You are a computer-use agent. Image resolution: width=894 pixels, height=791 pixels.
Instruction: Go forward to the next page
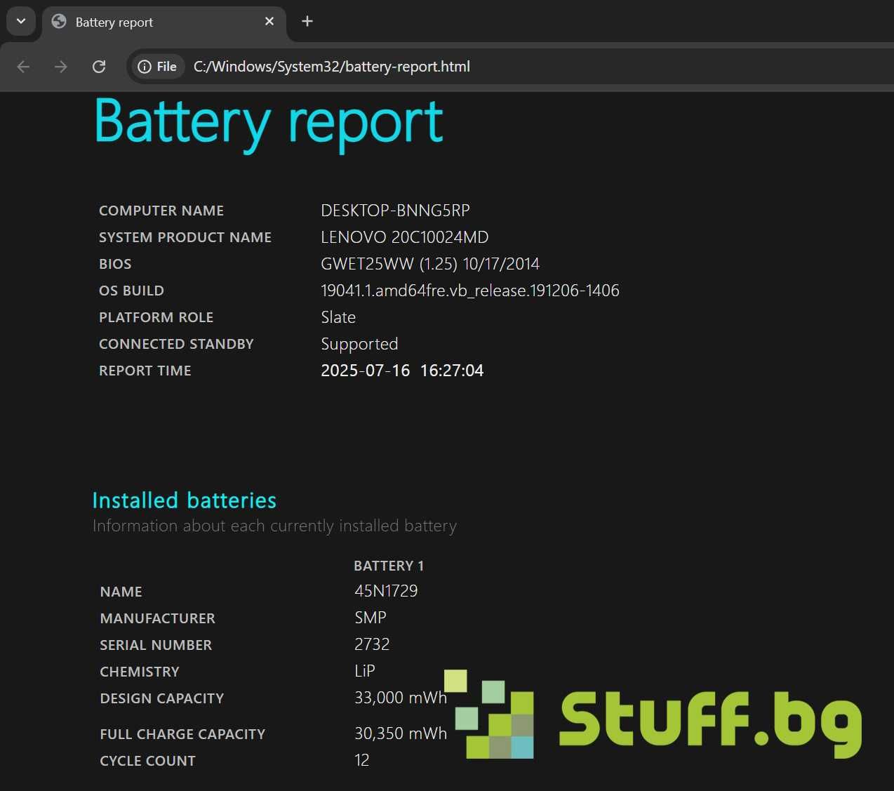pos(61,67)
